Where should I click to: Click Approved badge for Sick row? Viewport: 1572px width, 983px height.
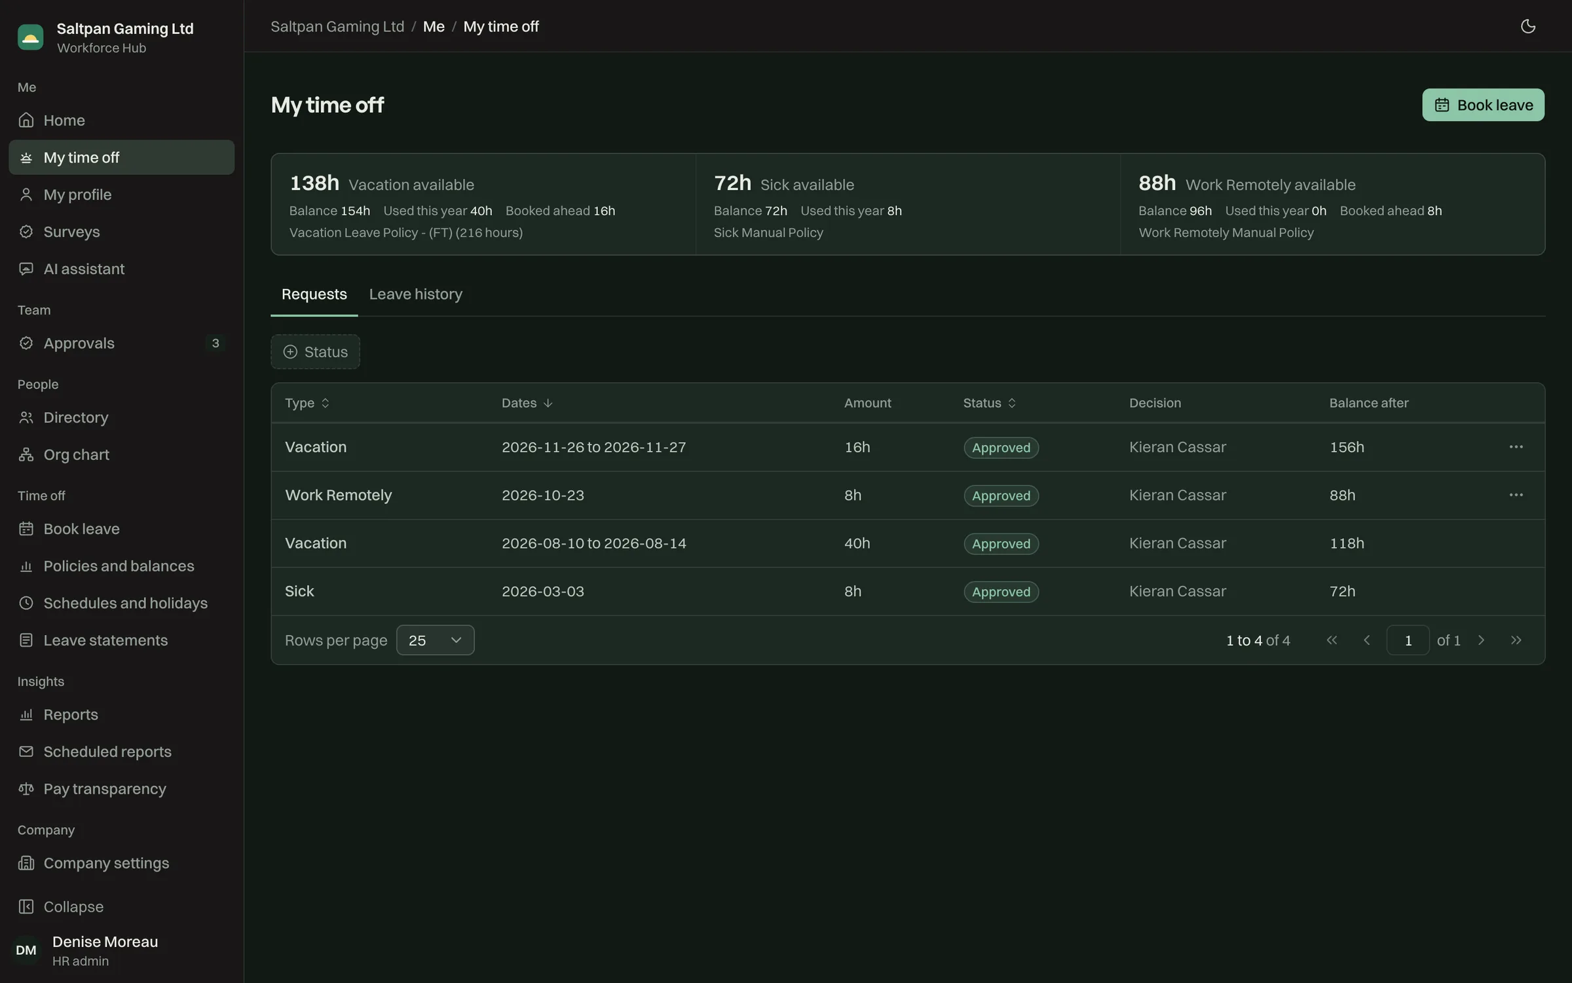pyautogui.click(x=1001, y=592)
